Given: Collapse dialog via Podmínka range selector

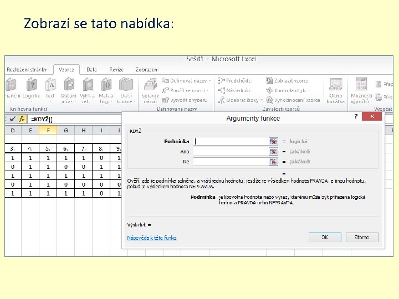Looking at the screenshot, I should [x=273, y=141].
